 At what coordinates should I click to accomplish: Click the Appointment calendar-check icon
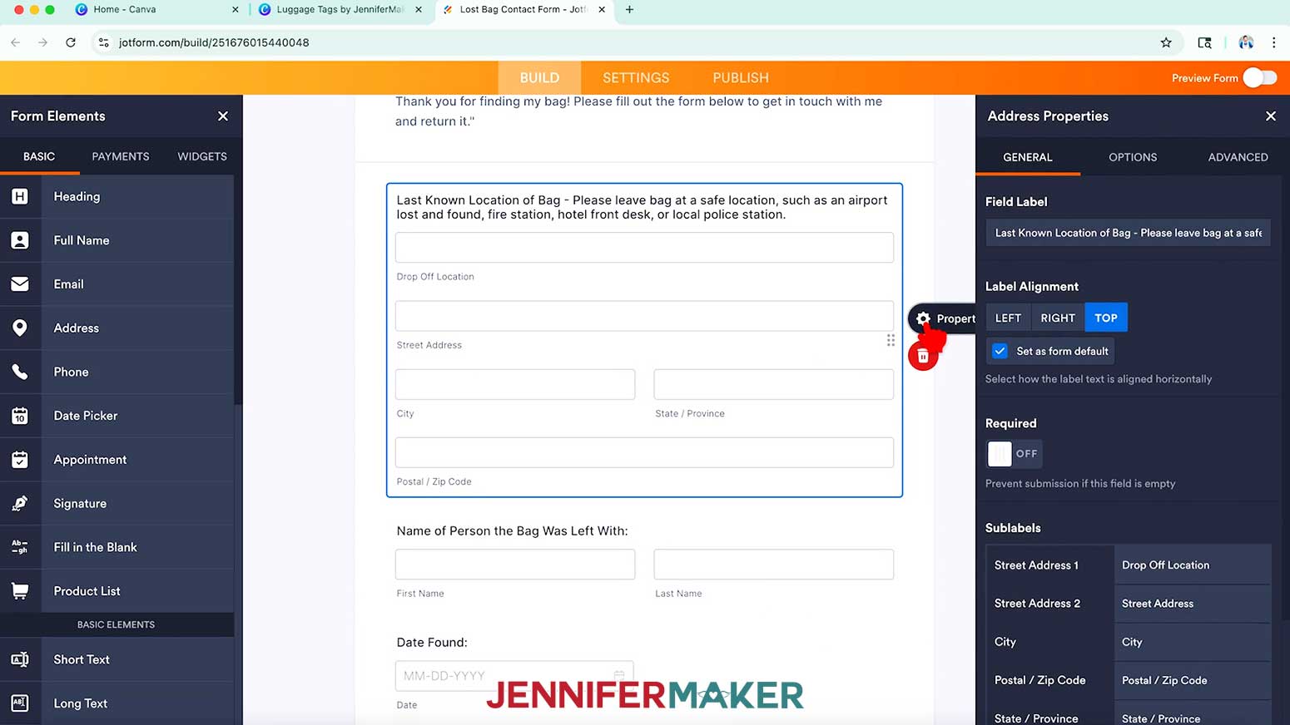pyautogui.click(x=20, y=459)
